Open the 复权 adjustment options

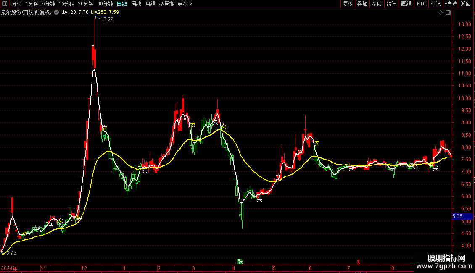348,4
